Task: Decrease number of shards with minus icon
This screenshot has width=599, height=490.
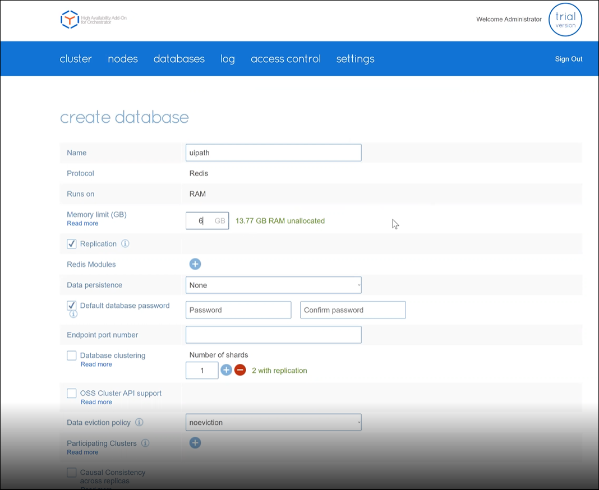Action: pos(240,370)
